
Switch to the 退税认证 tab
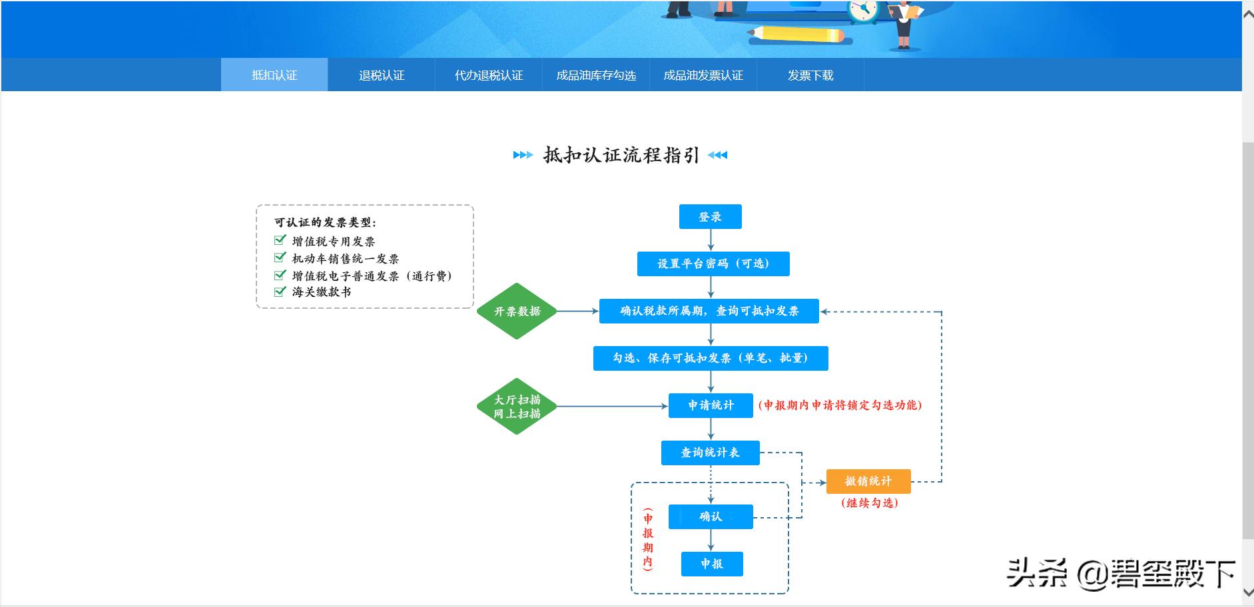381,75
